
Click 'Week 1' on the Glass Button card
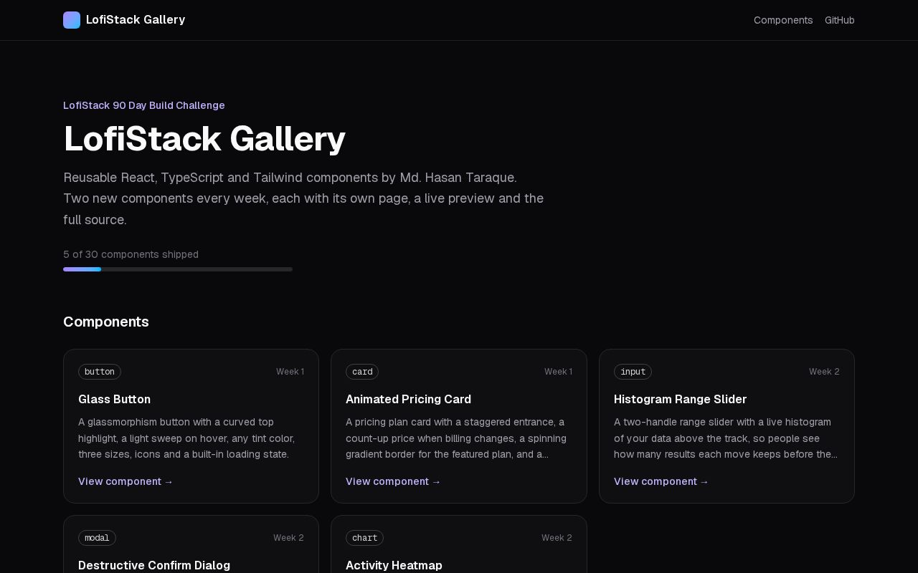[x=290, y=372]
